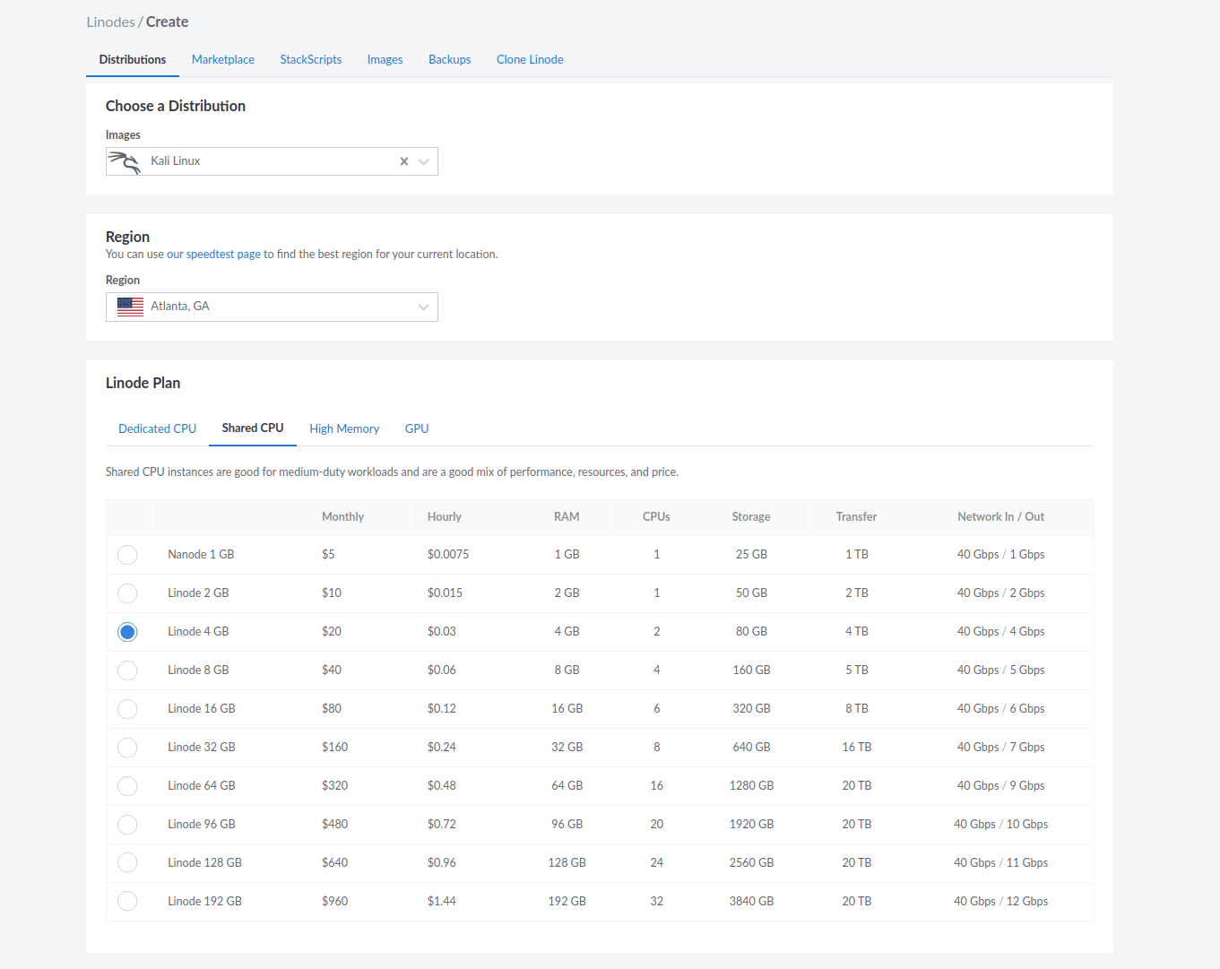The image size is (1220, 969).
Task: Choose the Linode 192 GB plan radio
Action: (x=127, y=902)
